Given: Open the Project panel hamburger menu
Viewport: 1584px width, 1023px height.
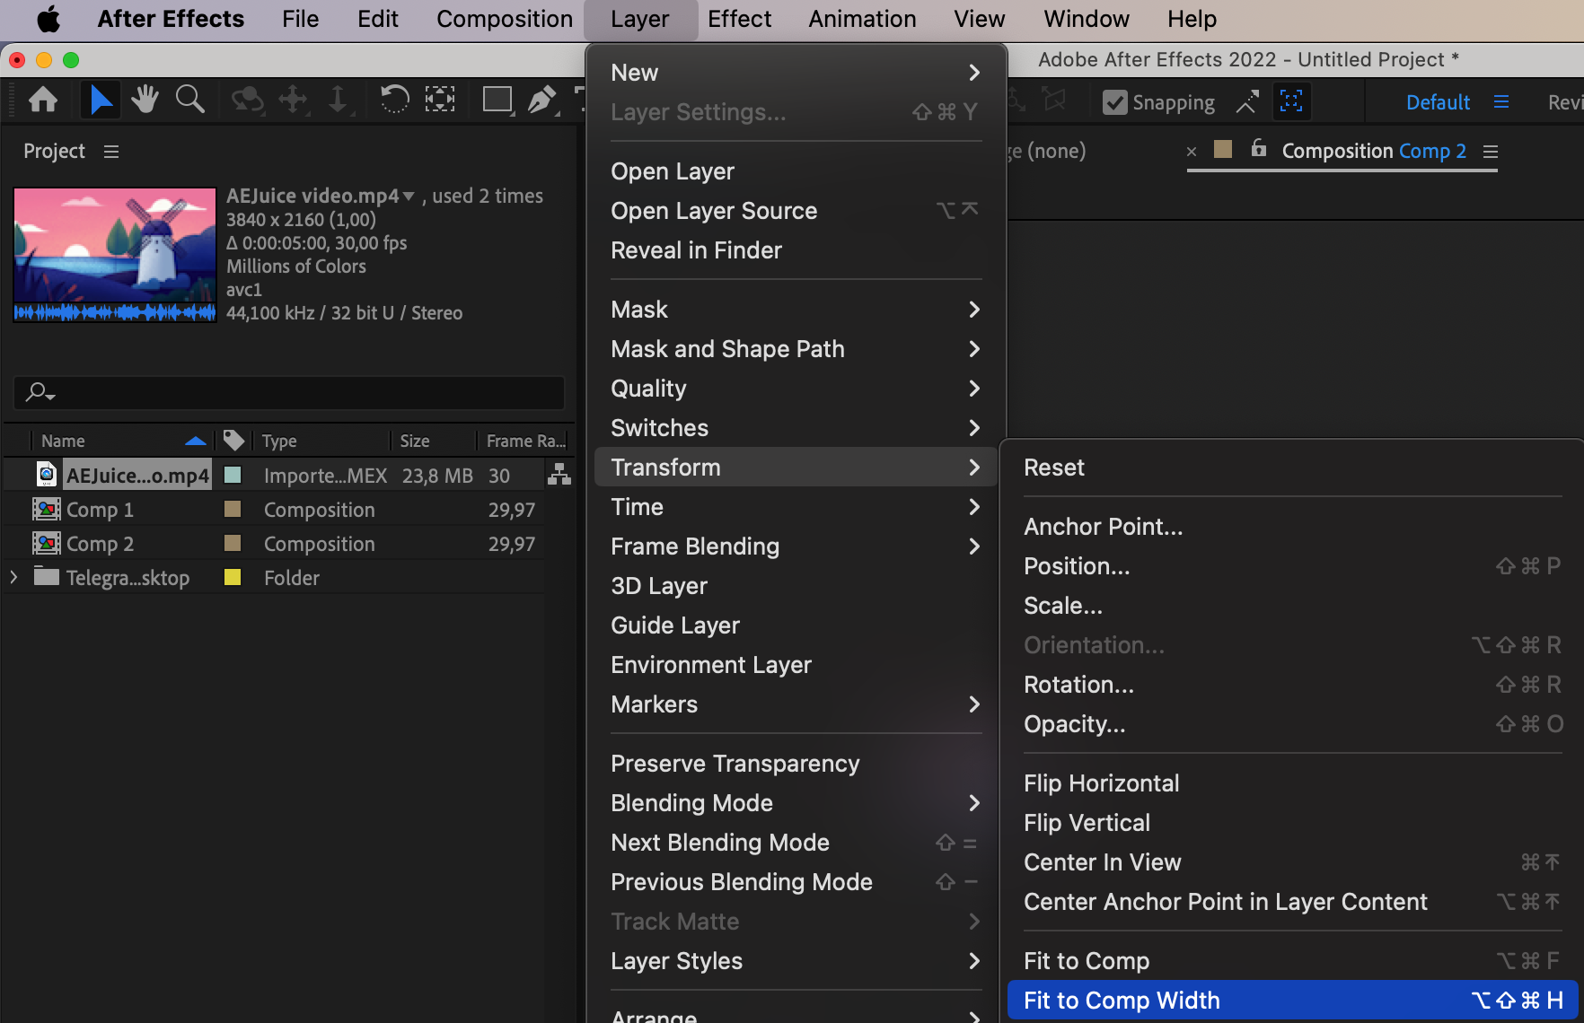Looking at the screenshot, I should pyautogui.click(x=111, y=152).
